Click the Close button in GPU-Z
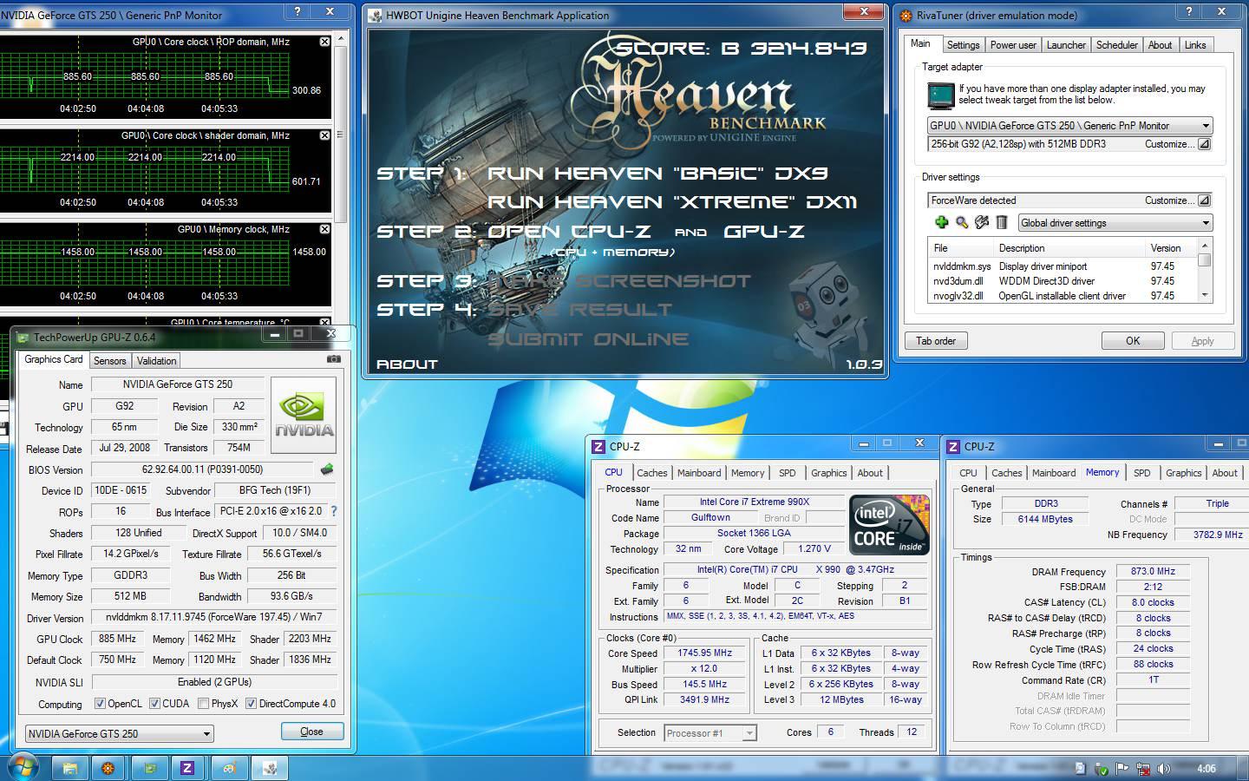Screen dimensions: 1249x781 click(312, 732)
